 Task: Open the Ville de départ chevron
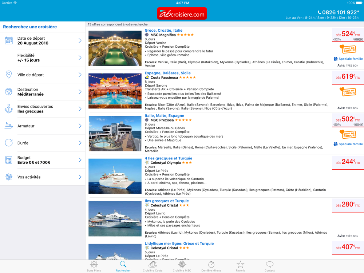click(80, 75)
